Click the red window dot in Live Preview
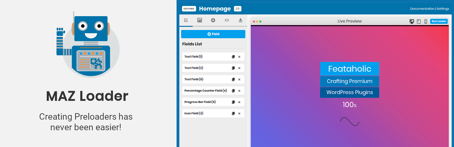This screenshot has height=147, width=454. (x=254, y=21)
